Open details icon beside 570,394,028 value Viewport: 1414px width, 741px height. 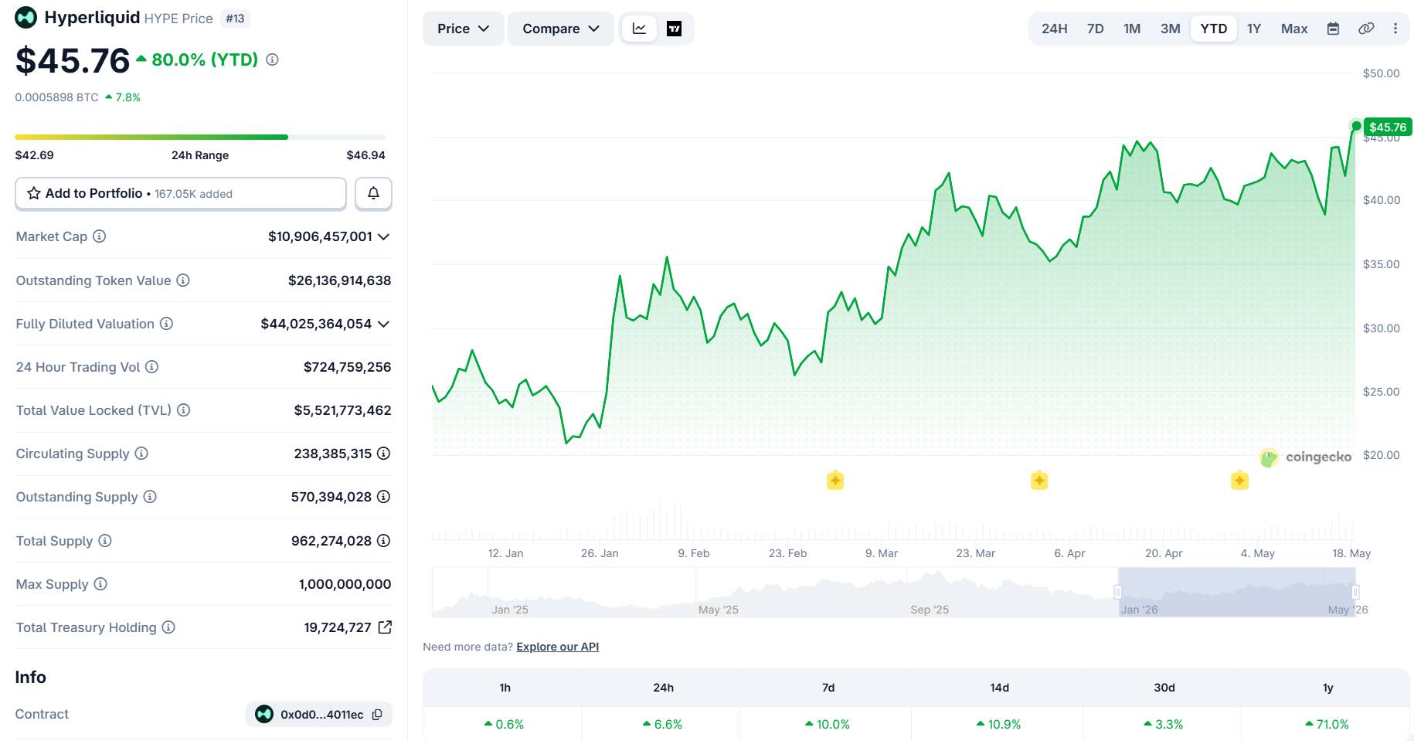pos(383,497)
